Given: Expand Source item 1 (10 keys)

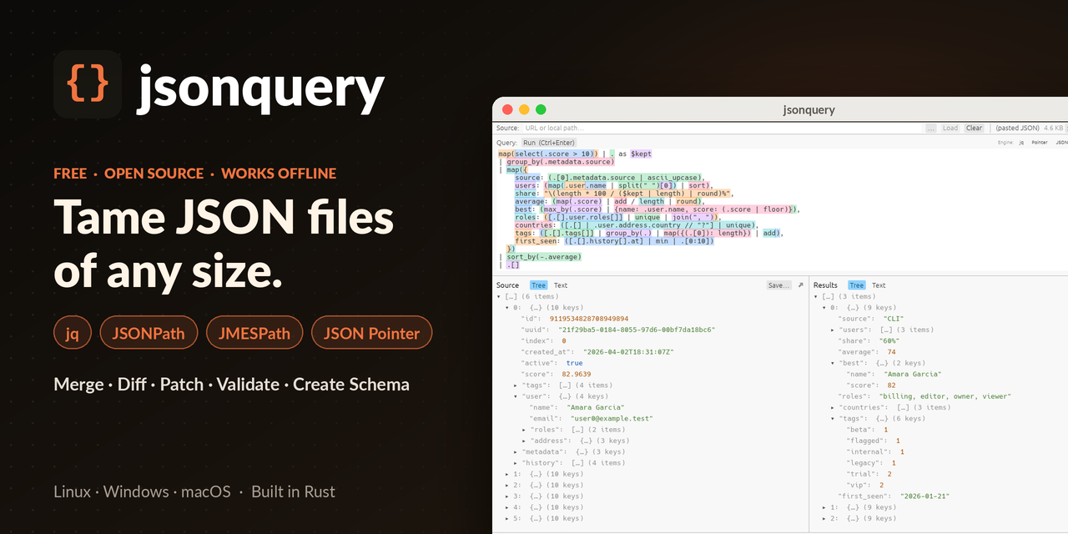Looking at the screenshot, I should point(507,474).
